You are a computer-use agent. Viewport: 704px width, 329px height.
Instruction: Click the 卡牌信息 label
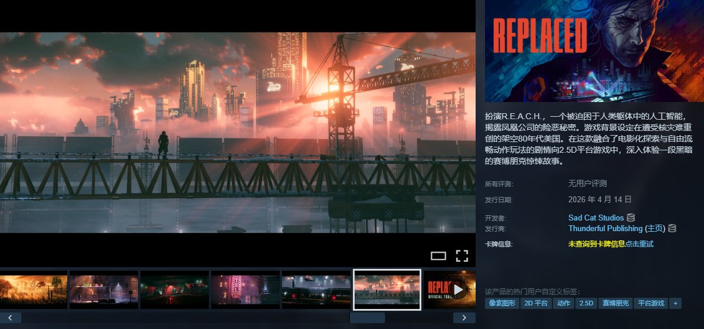[499, 245]
